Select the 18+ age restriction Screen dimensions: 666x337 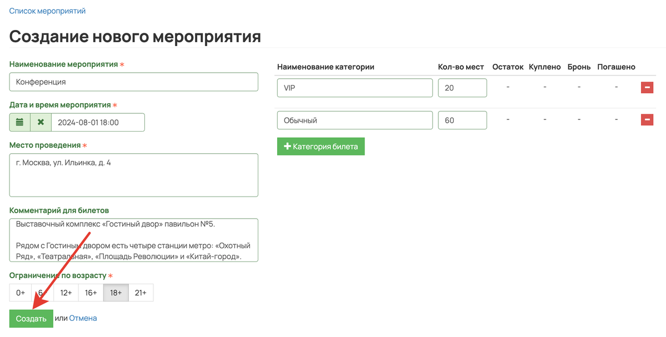[x=116, y=293]
